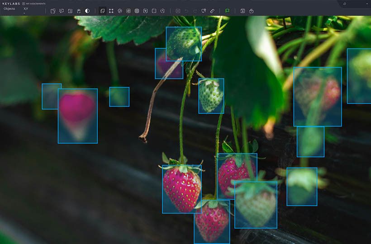Select the bottom-edge red strawberry box

coord(212,222)
